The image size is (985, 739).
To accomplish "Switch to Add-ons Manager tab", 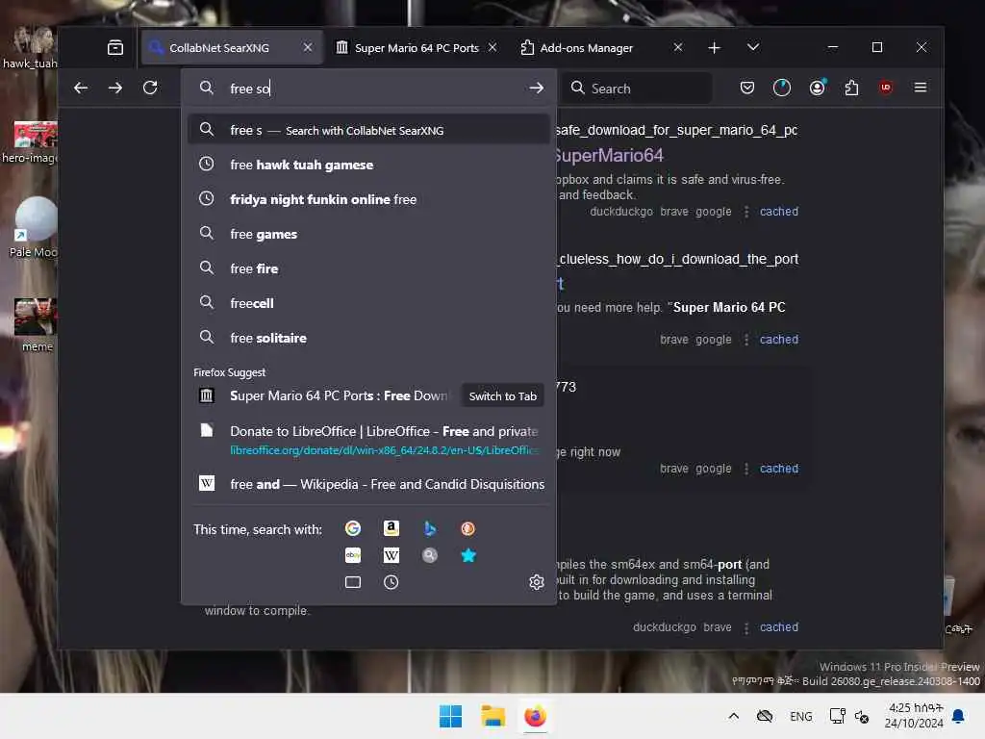I will tap(602, 48).
